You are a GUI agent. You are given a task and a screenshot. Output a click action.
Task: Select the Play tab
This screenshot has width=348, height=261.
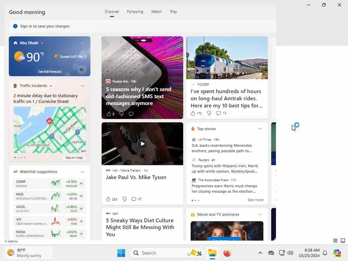[173, 12]
